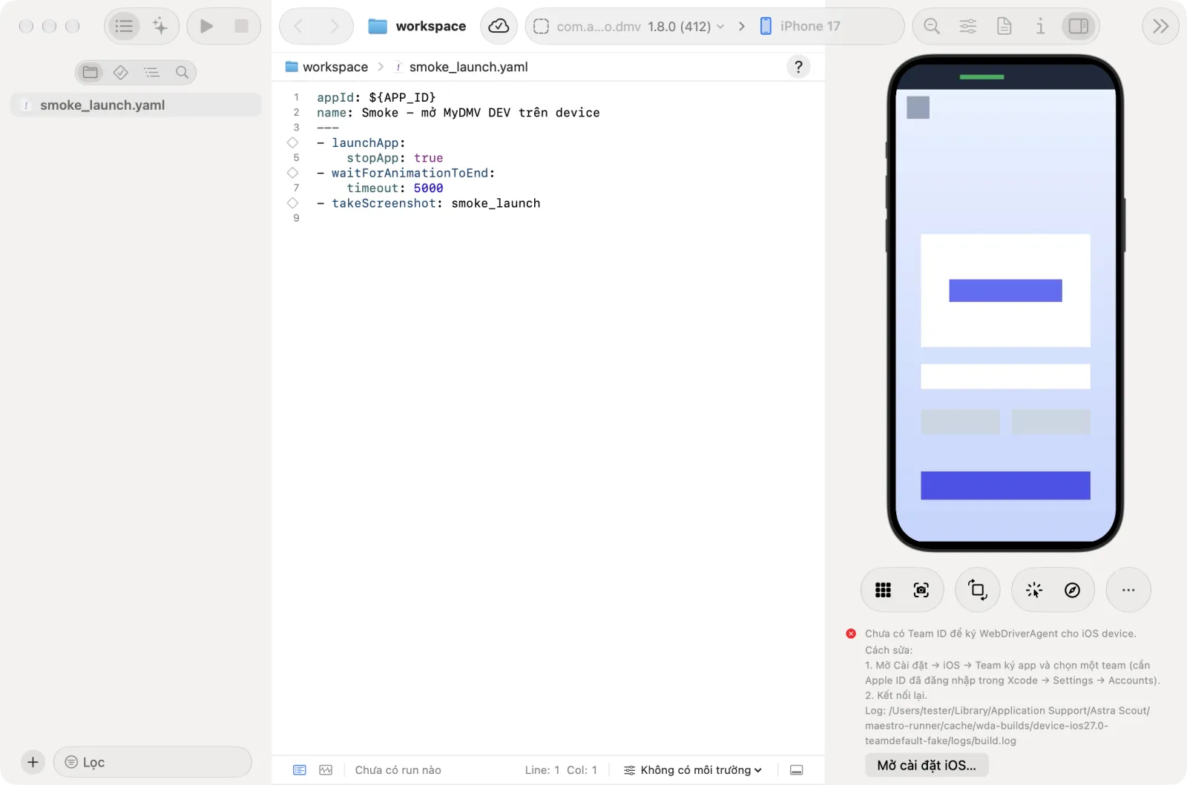Open the activity graph icon in status bar
Screen dimensions: 1187x785
[326, 770]
